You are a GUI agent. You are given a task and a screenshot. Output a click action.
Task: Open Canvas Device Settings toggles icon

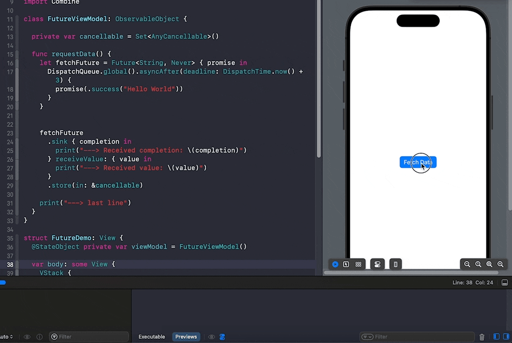378,264
